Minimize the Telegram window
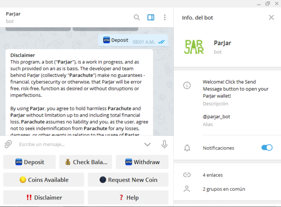The width and height of the screenshot is (281, 207). point(259,4)
